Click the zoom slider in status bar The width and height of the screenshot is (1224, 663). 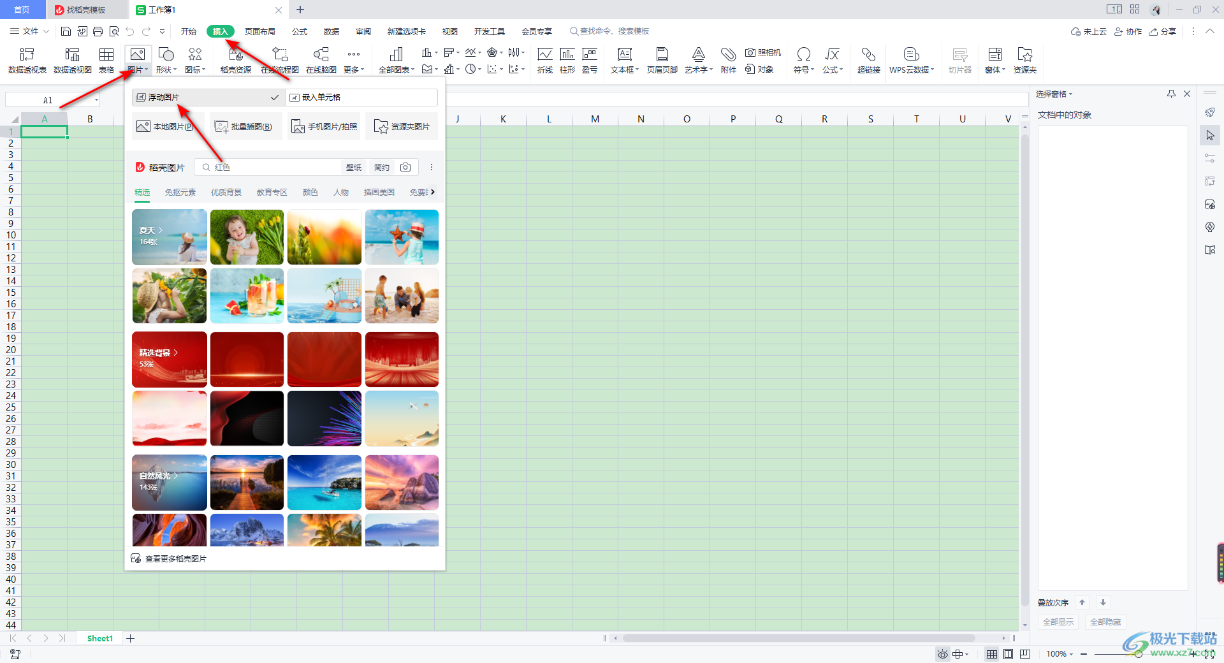[x=1139, y=654]
